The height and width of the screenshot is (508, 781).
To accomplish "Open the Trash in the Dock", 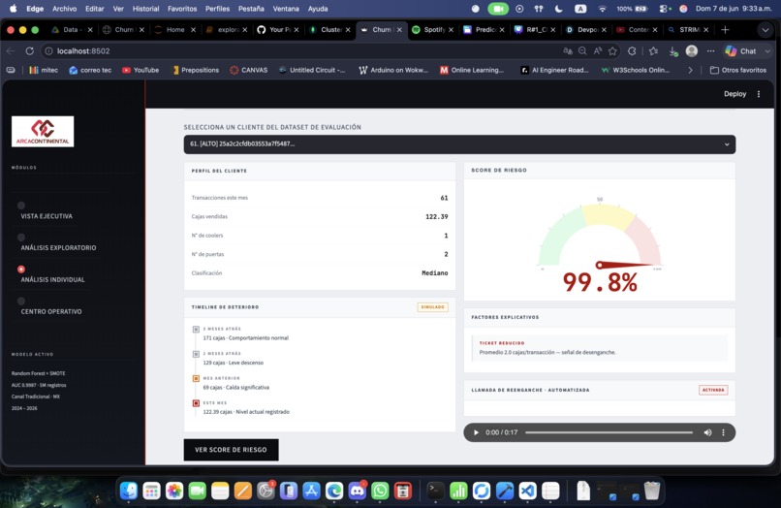I will click(x=651, y=492).
